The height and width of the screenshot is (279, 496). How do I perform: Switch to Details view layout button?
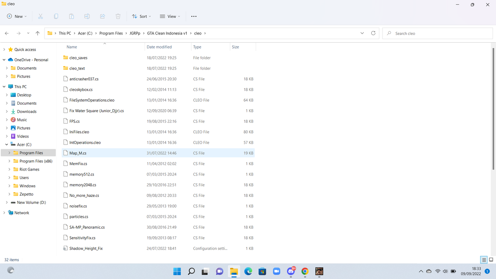coord(484,260)
